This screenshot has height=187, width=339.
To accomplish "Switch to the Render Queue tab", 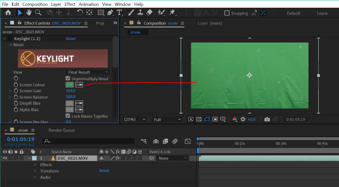I will (x=62, y=130).
